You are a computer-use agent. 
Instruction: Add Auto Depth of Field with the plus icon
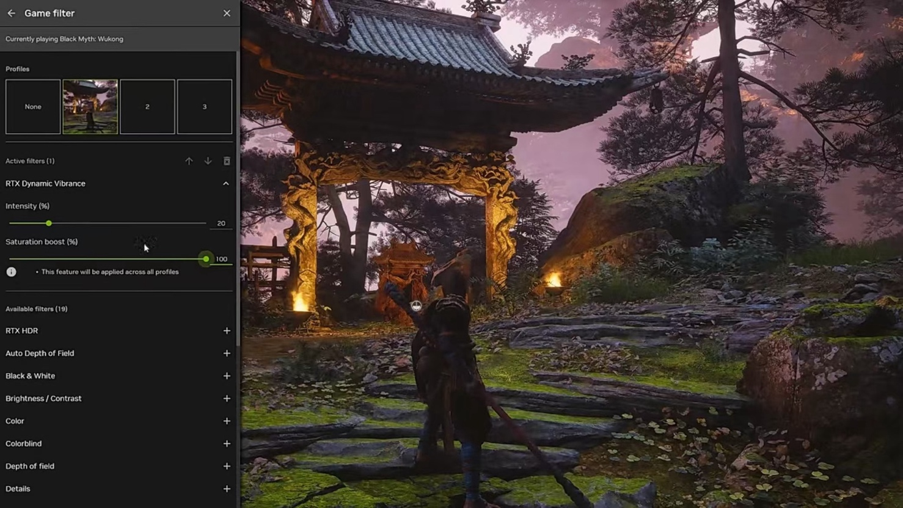coord(226,353)
